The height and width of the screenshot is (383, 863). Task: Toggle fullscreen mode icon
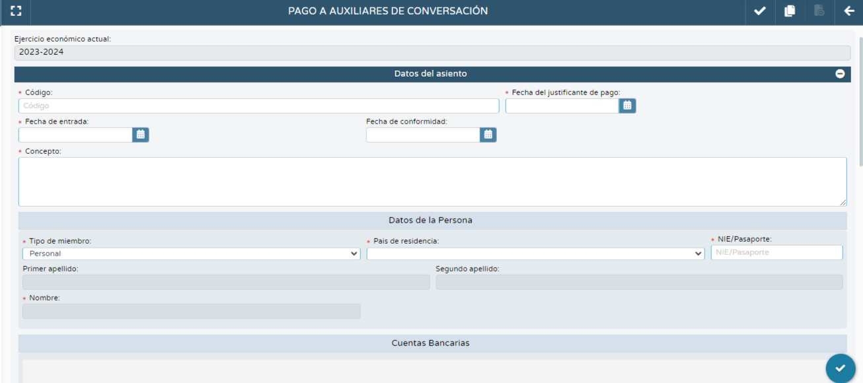16,11
